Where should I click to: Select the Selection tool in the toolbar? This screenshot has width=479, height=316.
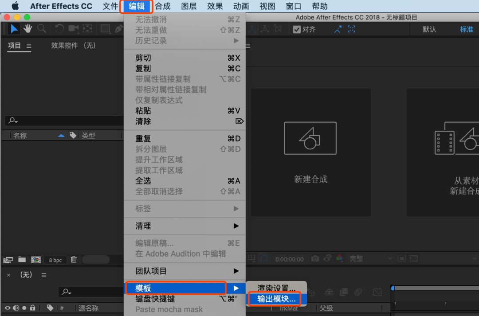coord(14,28)
